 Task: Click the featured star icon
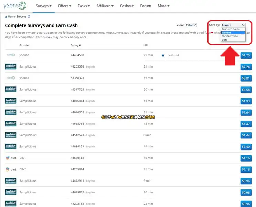[x=163, y=55]
